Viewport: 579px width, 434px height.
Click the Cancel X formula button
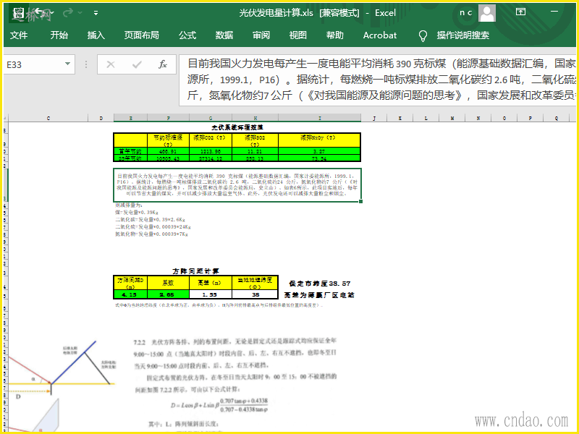(111, 64)
